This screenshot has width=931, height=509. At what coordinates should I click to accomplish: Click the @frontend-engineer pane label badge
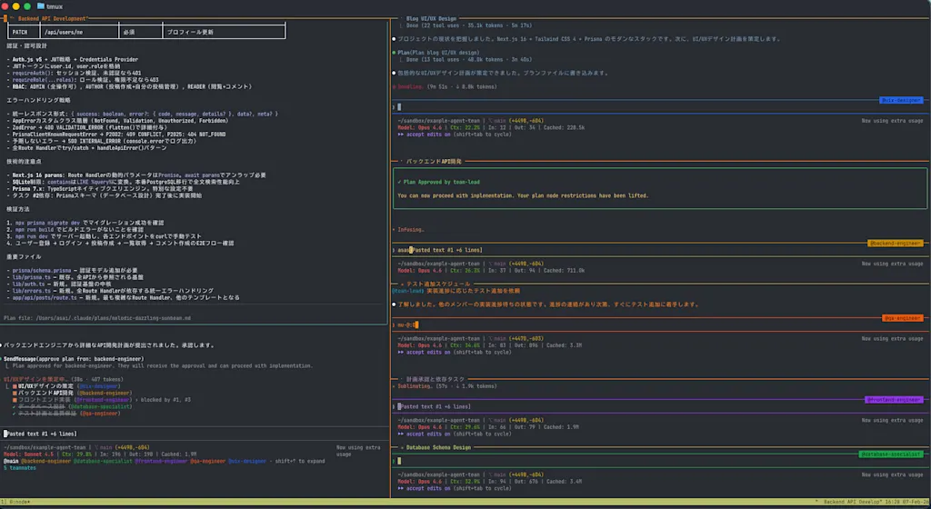tap(894, 400)
